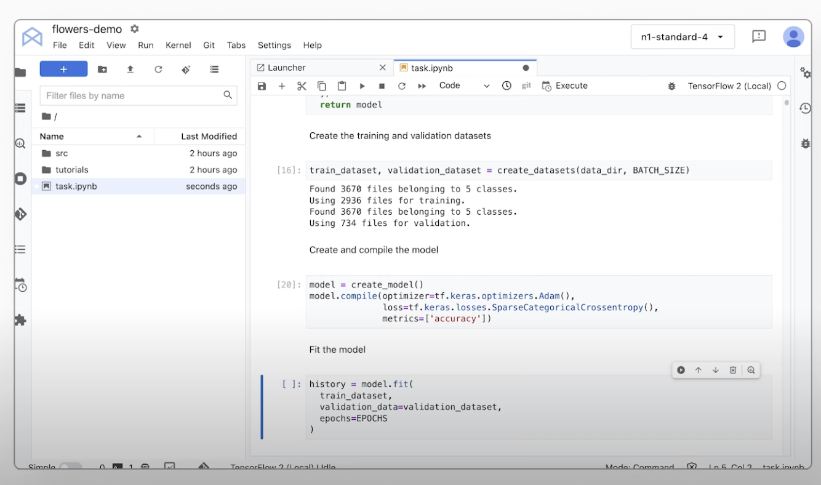Open the file browser panel in the sidebar
Screen dimensions: 821x485
tap(20, 71)
